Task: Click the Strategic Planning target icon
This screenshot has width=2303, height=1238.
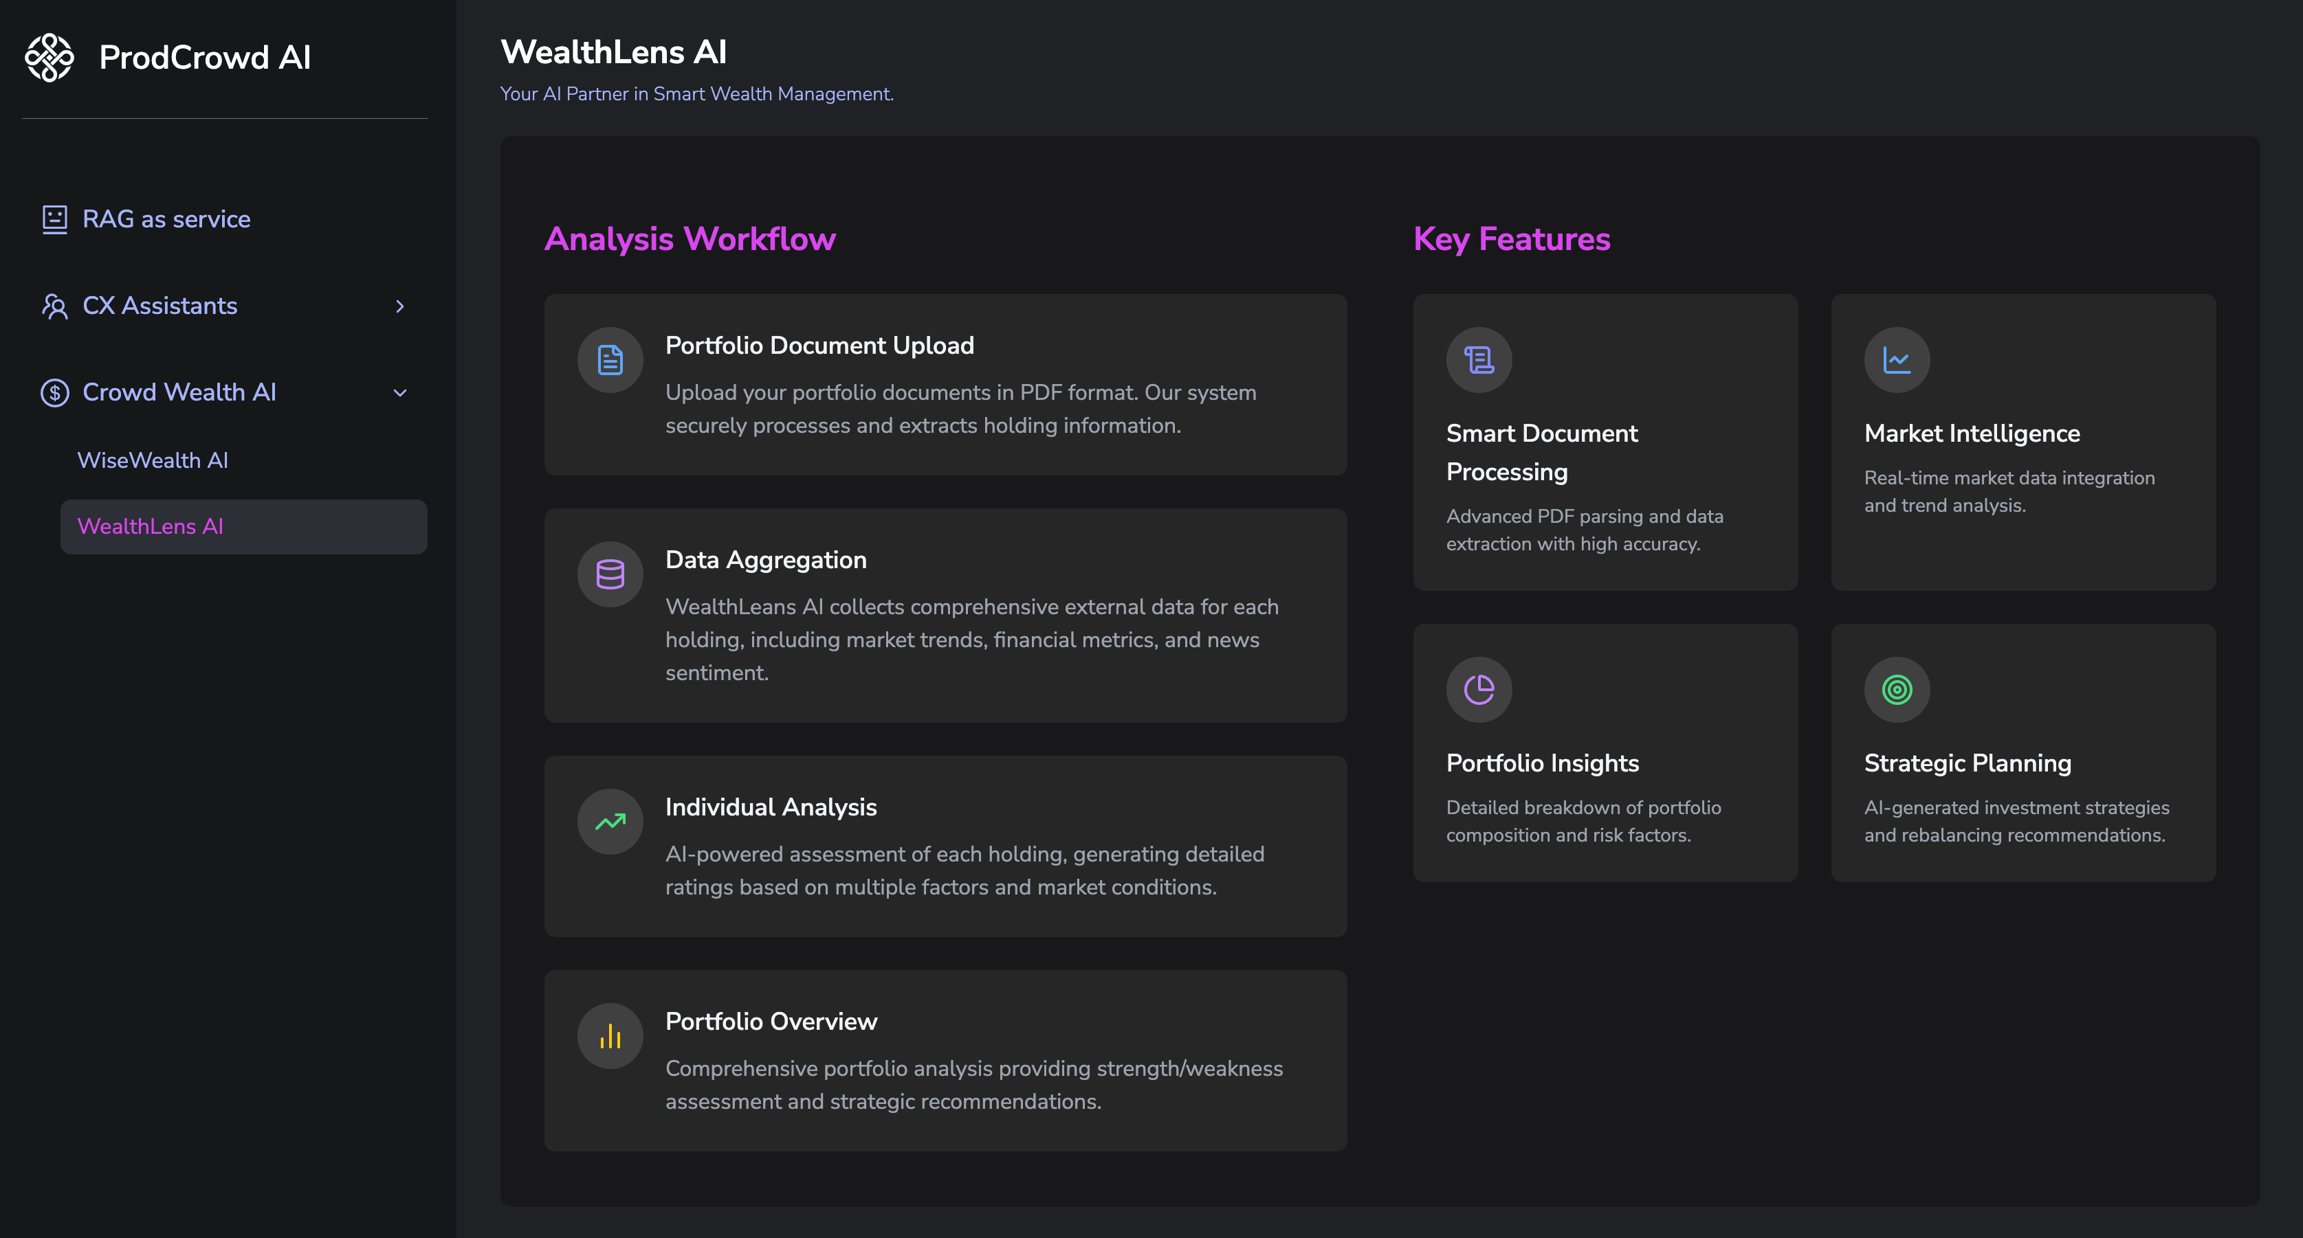Action: point(1897,690)
